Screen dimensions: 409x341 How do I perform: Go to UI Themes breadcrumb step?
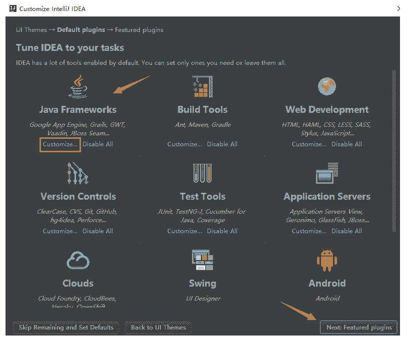click(31, 30)
